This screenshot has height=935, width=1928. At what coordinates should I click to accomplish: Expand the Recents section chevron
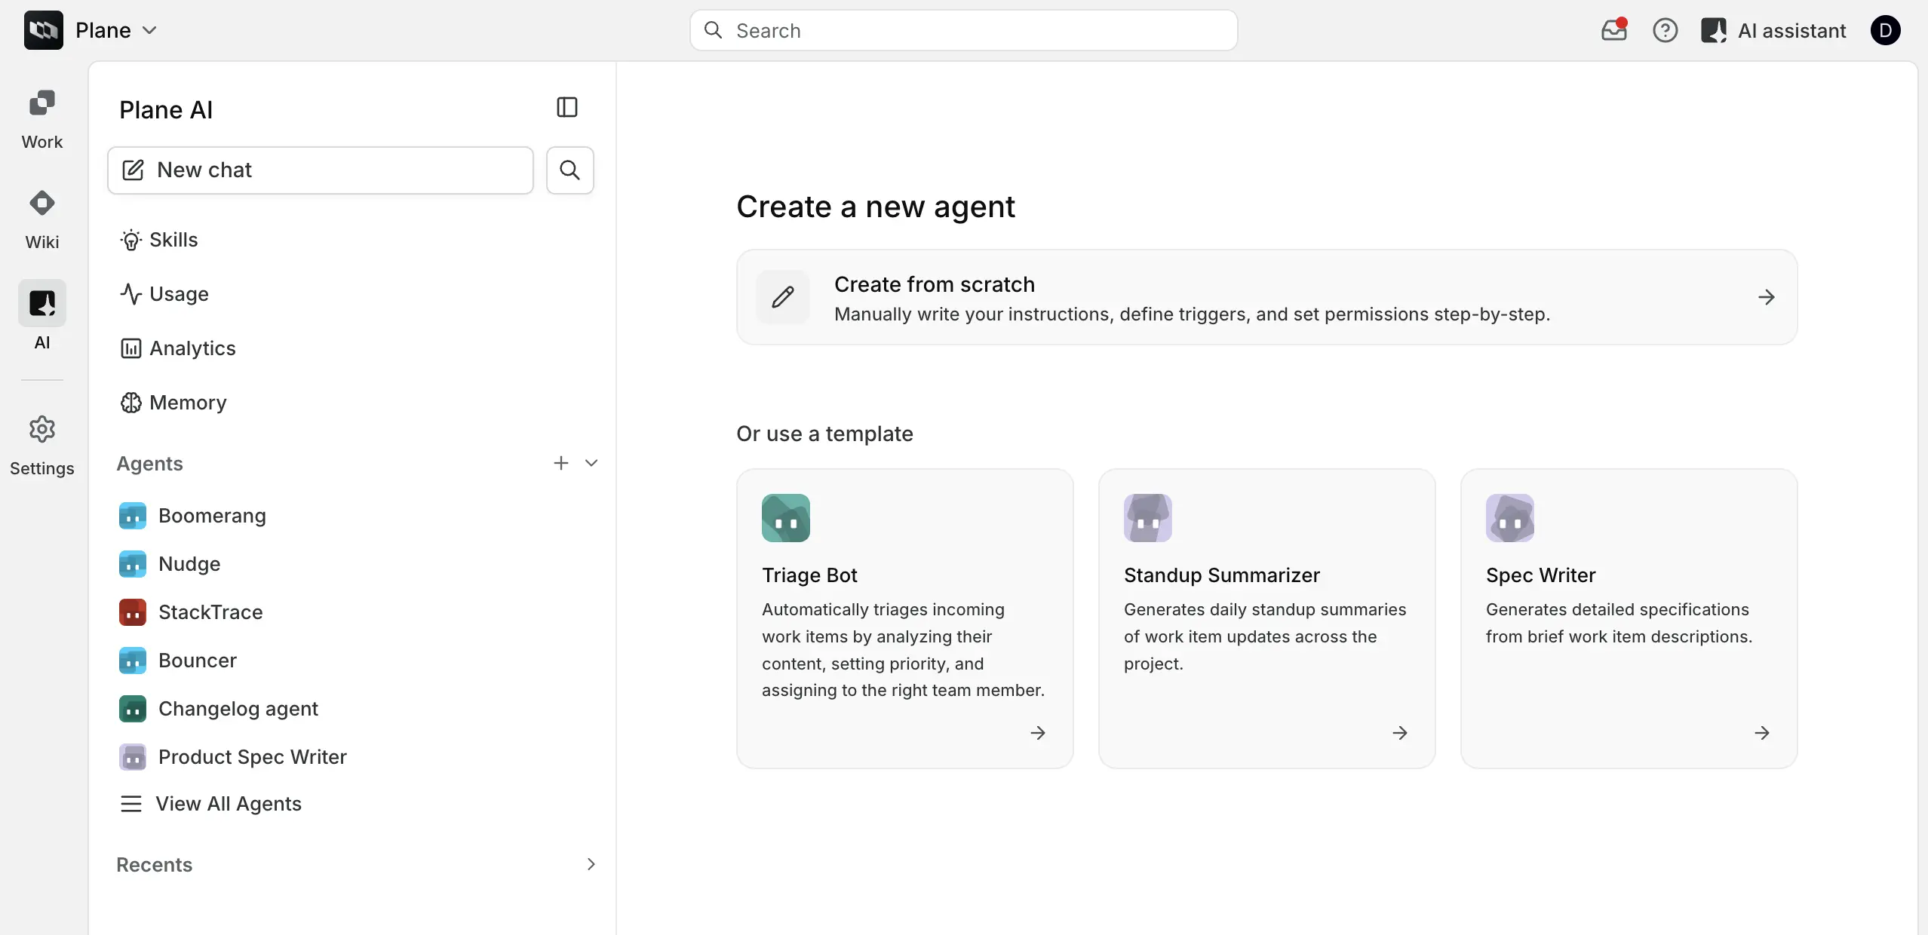click(x=591, y=864)
